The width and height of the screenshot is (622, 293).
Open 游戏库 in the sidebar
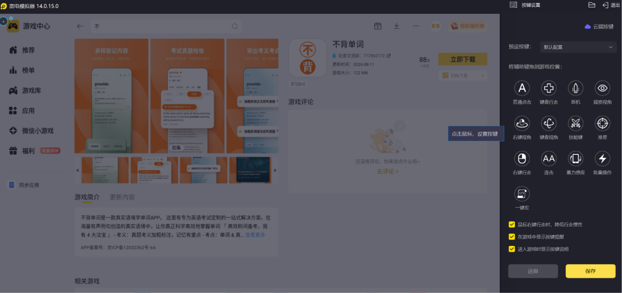click(25, 91)
